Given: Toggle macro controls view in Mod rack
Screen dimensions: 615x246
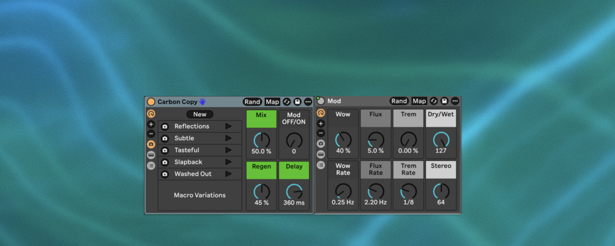Looking at the screenshot, I should (321, 113).
